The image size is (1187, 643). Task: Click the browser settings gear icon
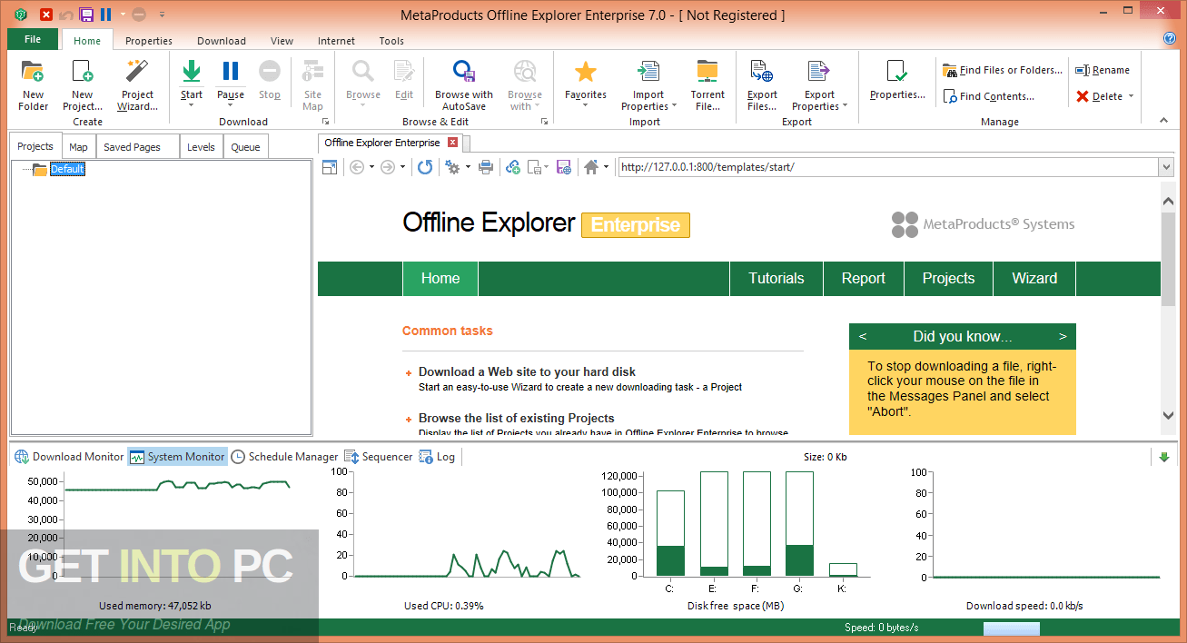[452, 167]
